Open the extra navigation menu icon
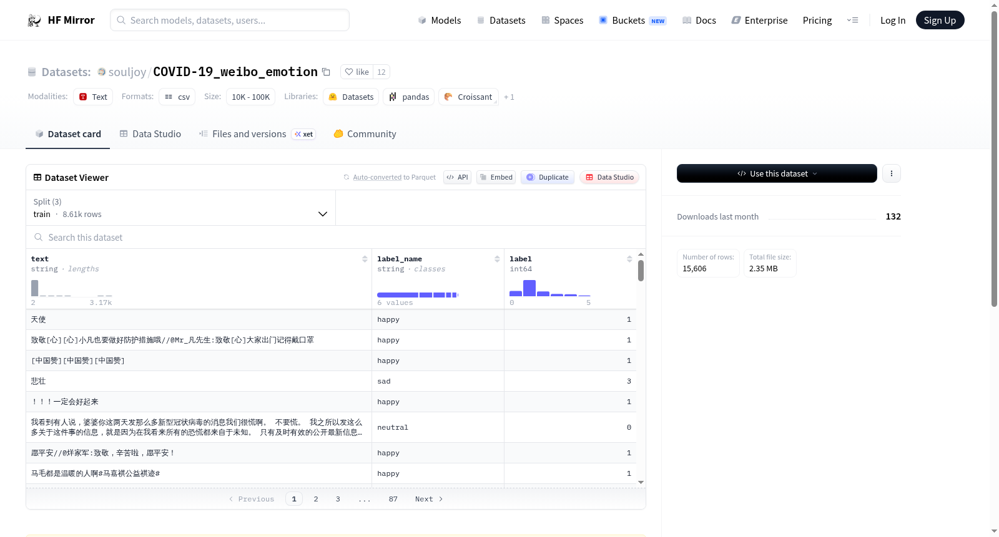The height and width of the screenshot is (537, 999). pyautogui.click(x=852, y=20)
